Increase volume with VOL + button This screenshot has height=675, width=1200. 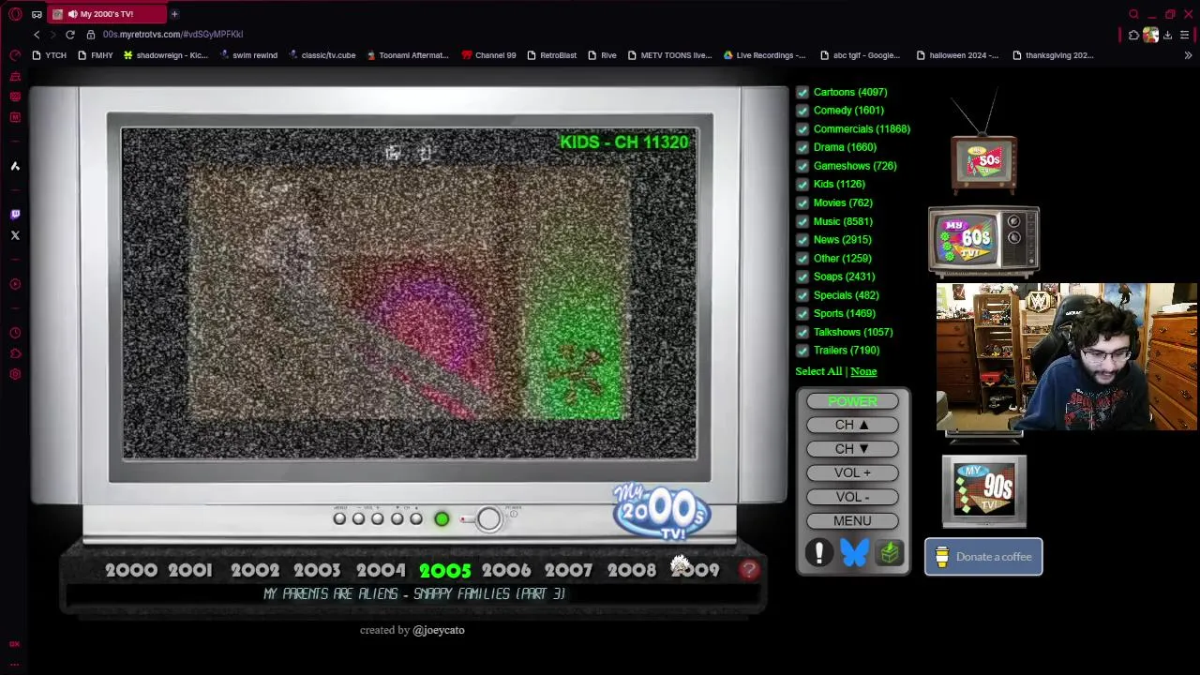[x=852, y=472]
